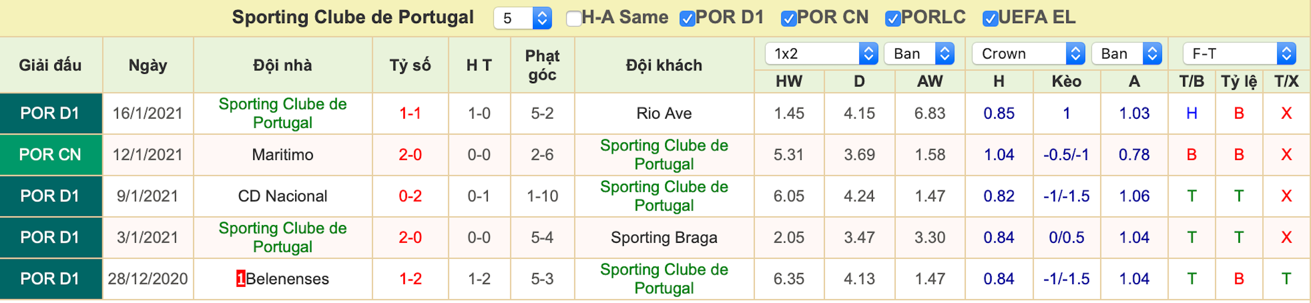Open the match count dropdown showing 5
The width and height of the screenshot is (1311, 303).
pyautogui.click(x=523, y=18)
